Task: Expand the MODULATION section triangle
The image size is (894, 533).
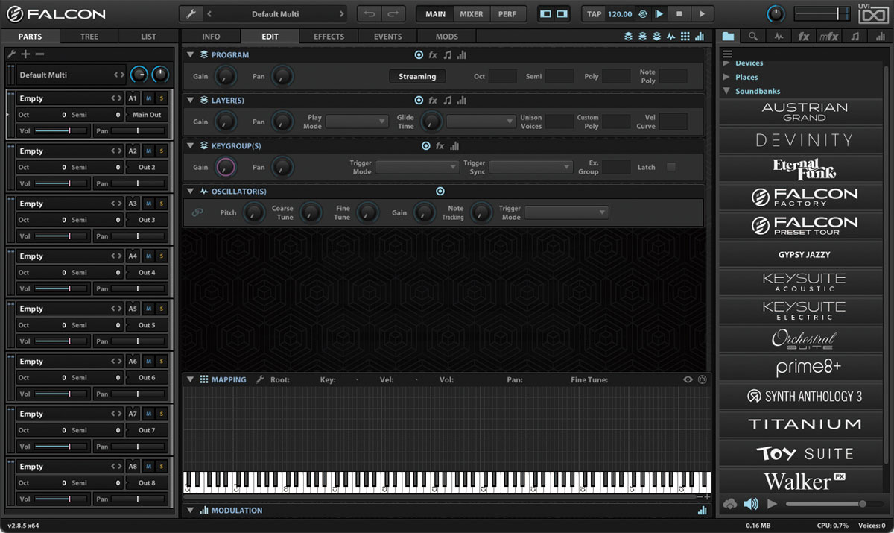Action: coord(191,511)
